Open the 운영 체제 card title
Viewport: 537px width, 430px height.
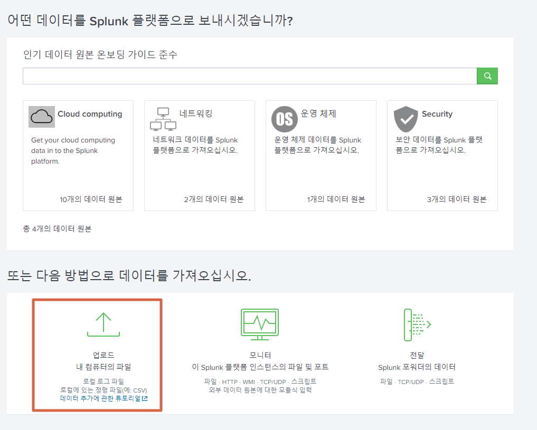[318, 113]
